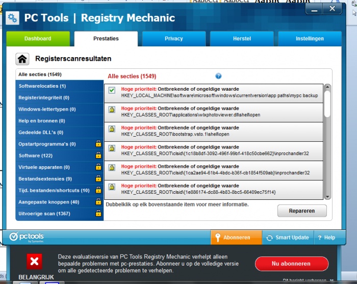
Task: Click the results list scroll up arrow
Action: (327, 87)
